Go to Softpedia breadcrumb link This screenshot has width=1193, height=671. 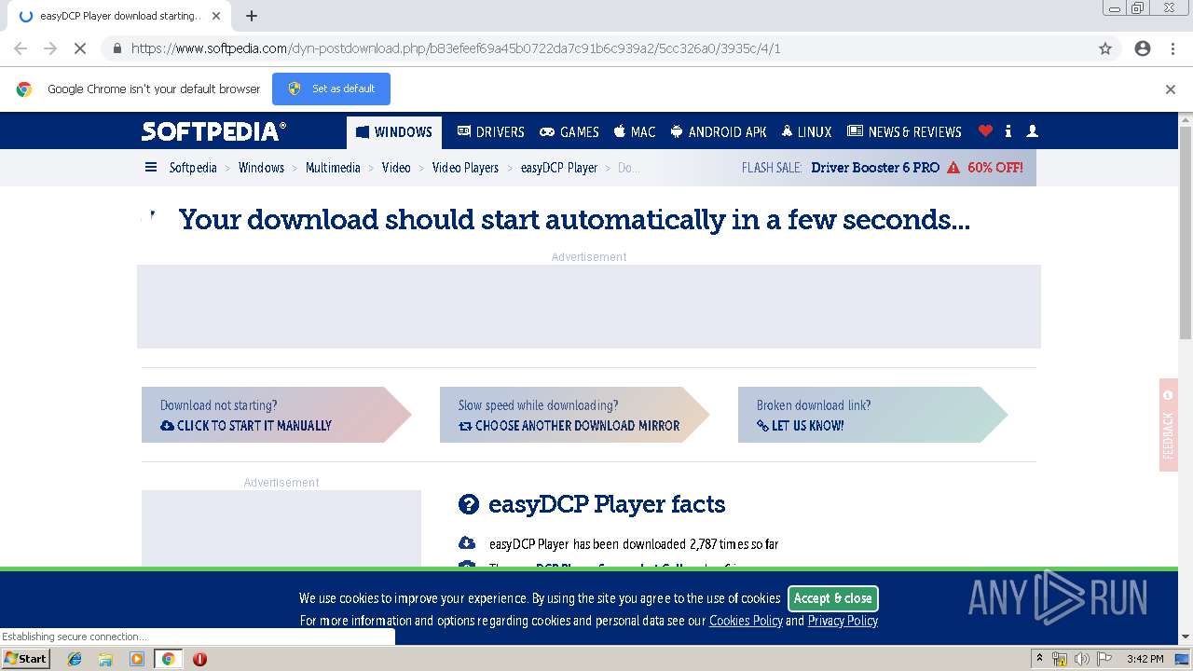193,168
